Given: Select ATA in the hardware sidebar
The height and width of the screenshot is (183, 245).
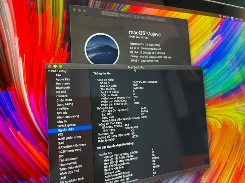Looking at the screenshot, I should point(58,75).
